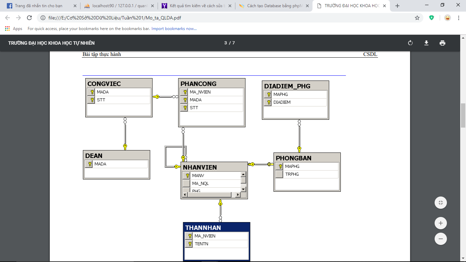Viewport: 466px width, 262px height.
Task: Download the PDF file
Action: point(426,43)
